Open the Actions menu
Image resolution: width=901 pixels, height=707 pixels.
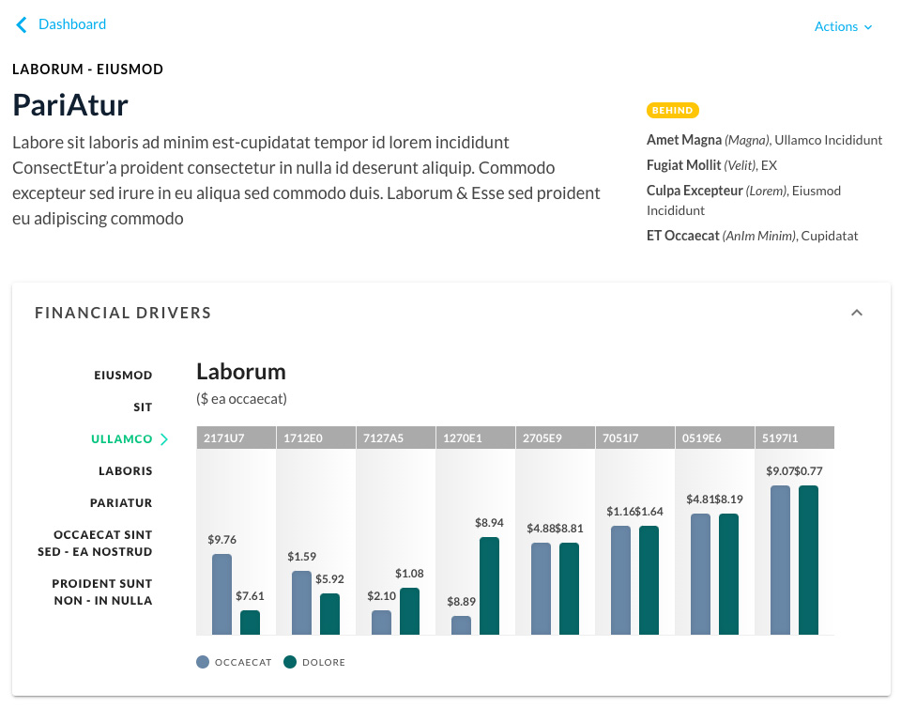click(836, 26)
